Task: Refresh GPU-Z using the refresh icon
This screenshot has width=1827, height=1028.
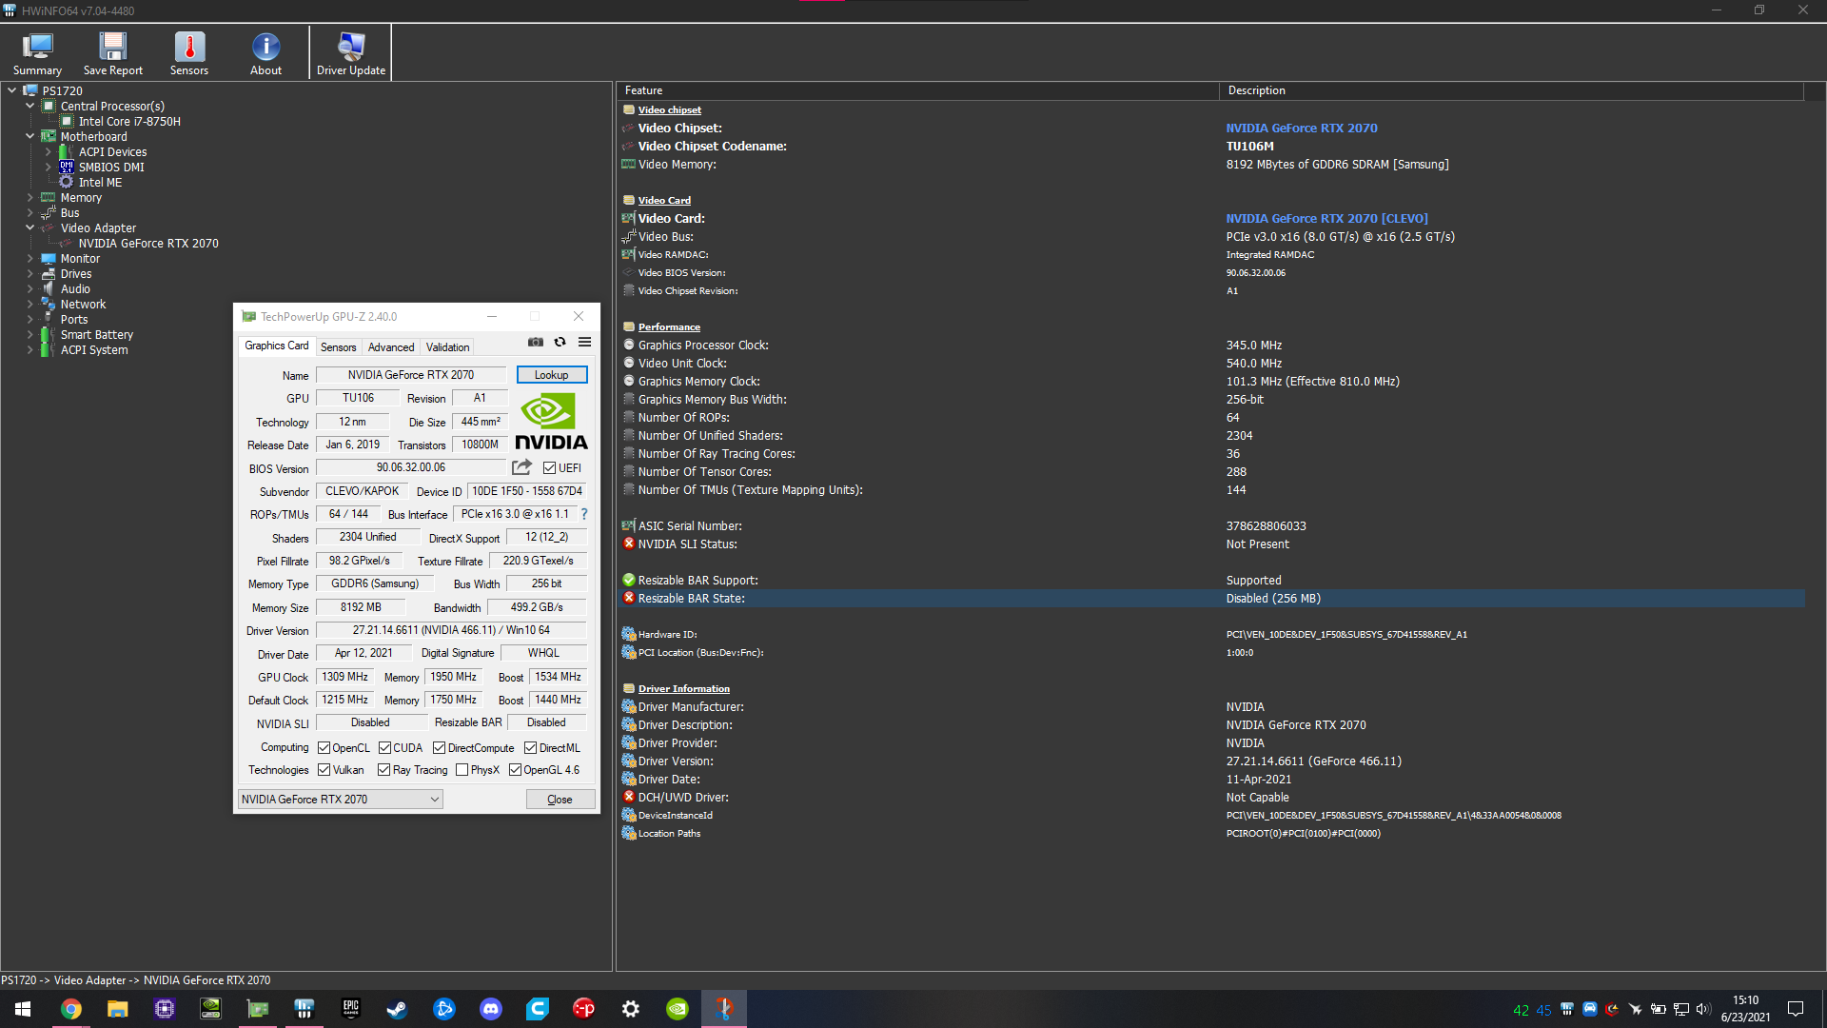Action: click(560, 342)
